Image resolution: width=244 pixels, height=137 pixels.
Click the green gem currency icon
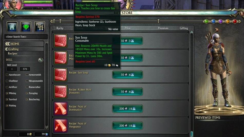click(x=26, y=27)
